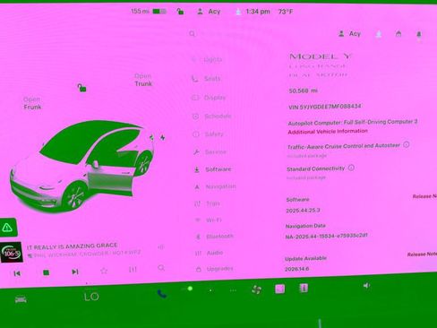
Task: Open the manual info book icon
Action: click(304, 288)
